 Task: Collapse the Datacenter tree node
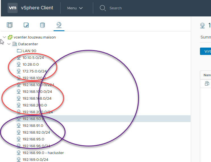click(x=9, y=44)
